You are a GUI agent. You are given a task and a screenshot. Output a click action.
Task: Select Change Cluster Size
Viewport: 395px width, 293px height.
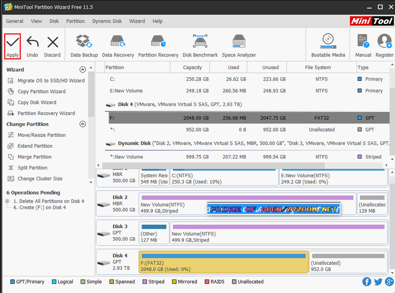click(35, 178)
